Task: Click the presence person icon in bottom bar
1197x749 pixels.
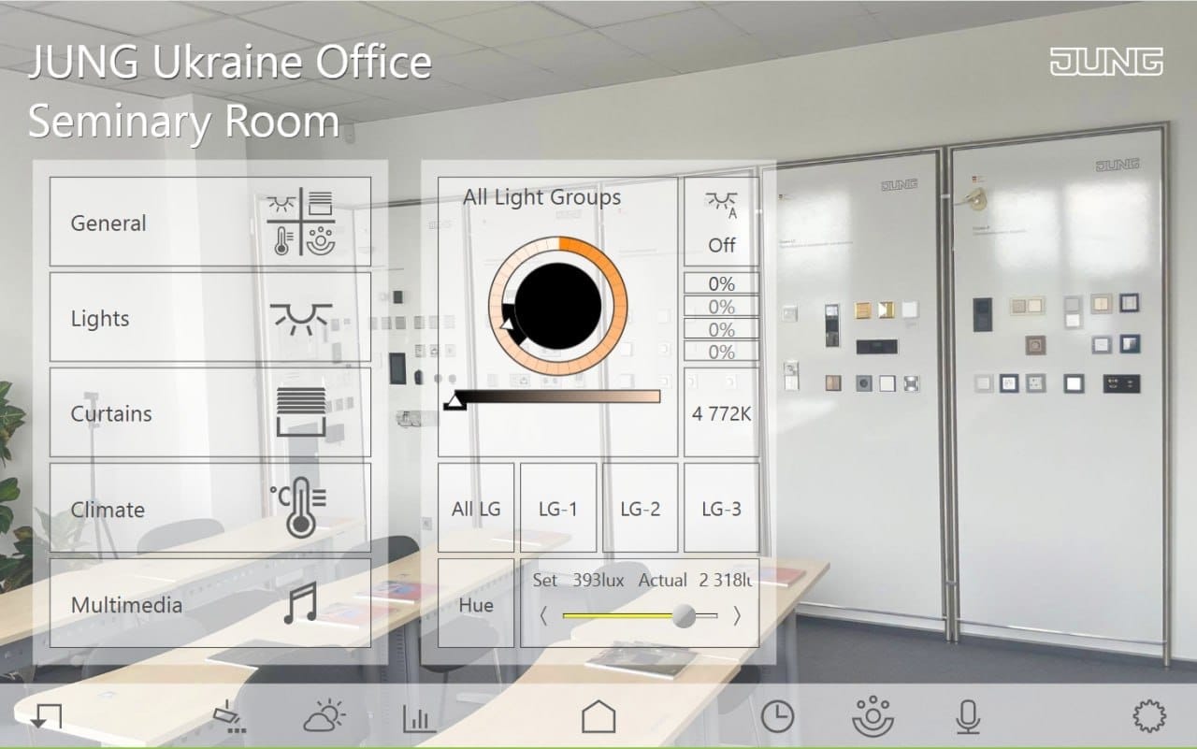Action: [x=873, y=716]
